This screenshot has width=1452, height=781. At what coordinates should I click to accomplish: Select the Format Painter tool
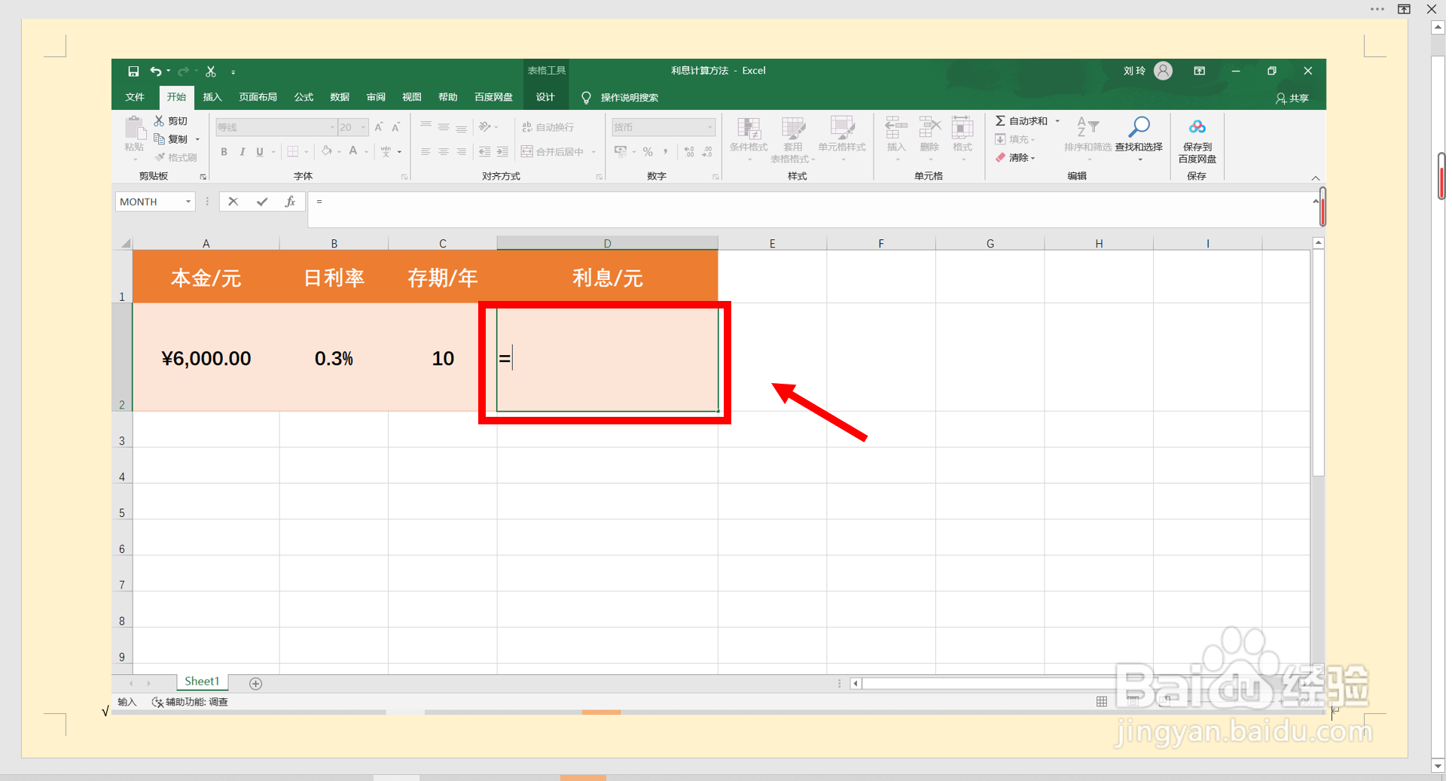176,157
